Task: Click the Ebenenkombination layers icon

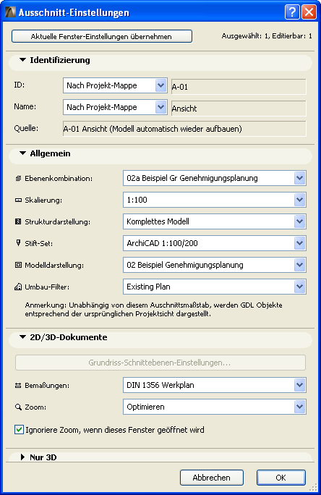Action: [18, 178]
